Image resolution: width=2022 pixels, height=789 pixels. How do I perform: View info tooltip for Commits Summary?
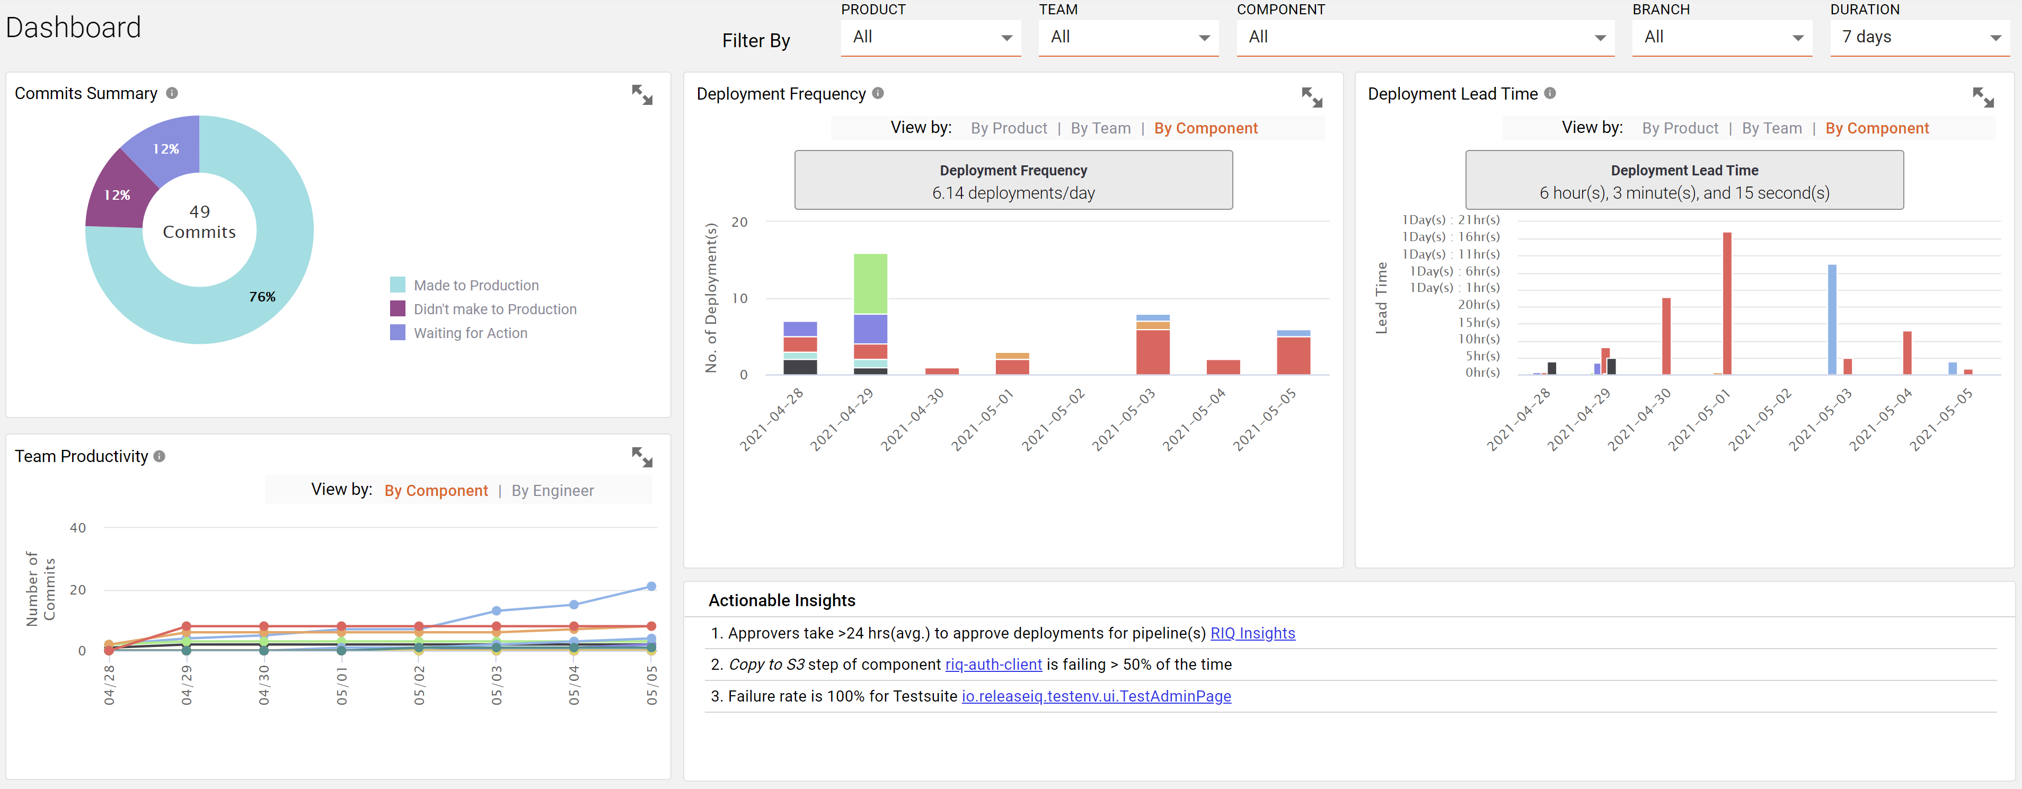[x=172, y=93]
